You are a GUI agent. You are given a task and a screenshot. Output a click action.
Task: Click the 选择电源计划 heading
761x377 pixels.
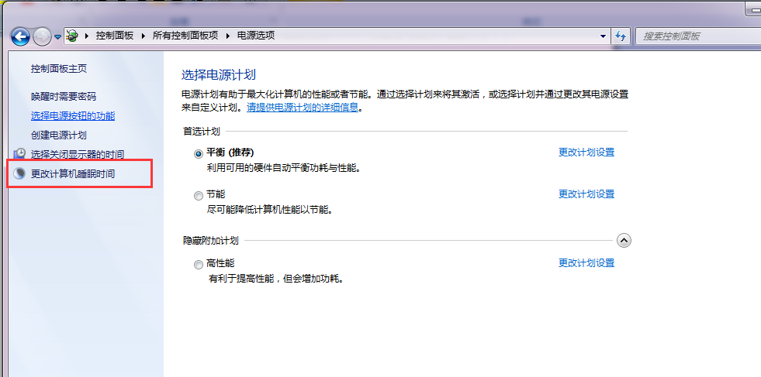click(x=219, y=74)
